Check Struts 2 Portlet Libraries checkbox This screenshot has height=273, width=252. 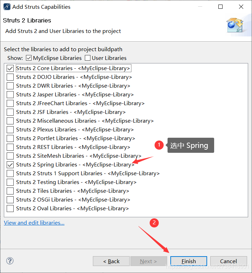pyautogui.click(x=10, y=138)
